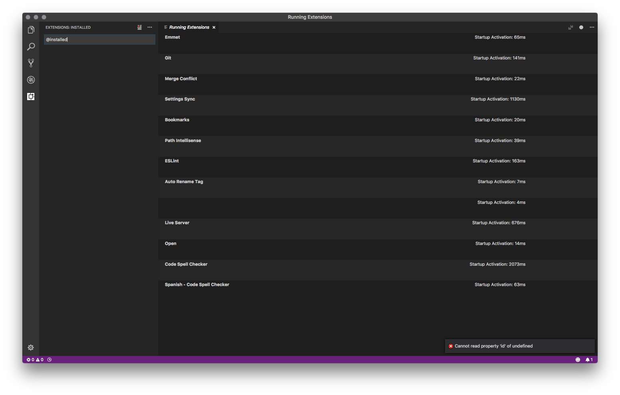Screen dimensions: 620x395
Task: Open the Run and Debug view
Action: [x=31, y=80]
